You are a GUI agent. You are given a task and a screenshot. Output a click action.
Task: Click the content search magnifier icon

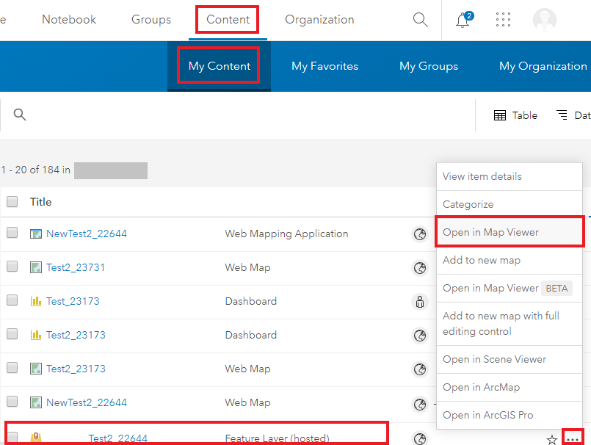(x=20, y=115)
